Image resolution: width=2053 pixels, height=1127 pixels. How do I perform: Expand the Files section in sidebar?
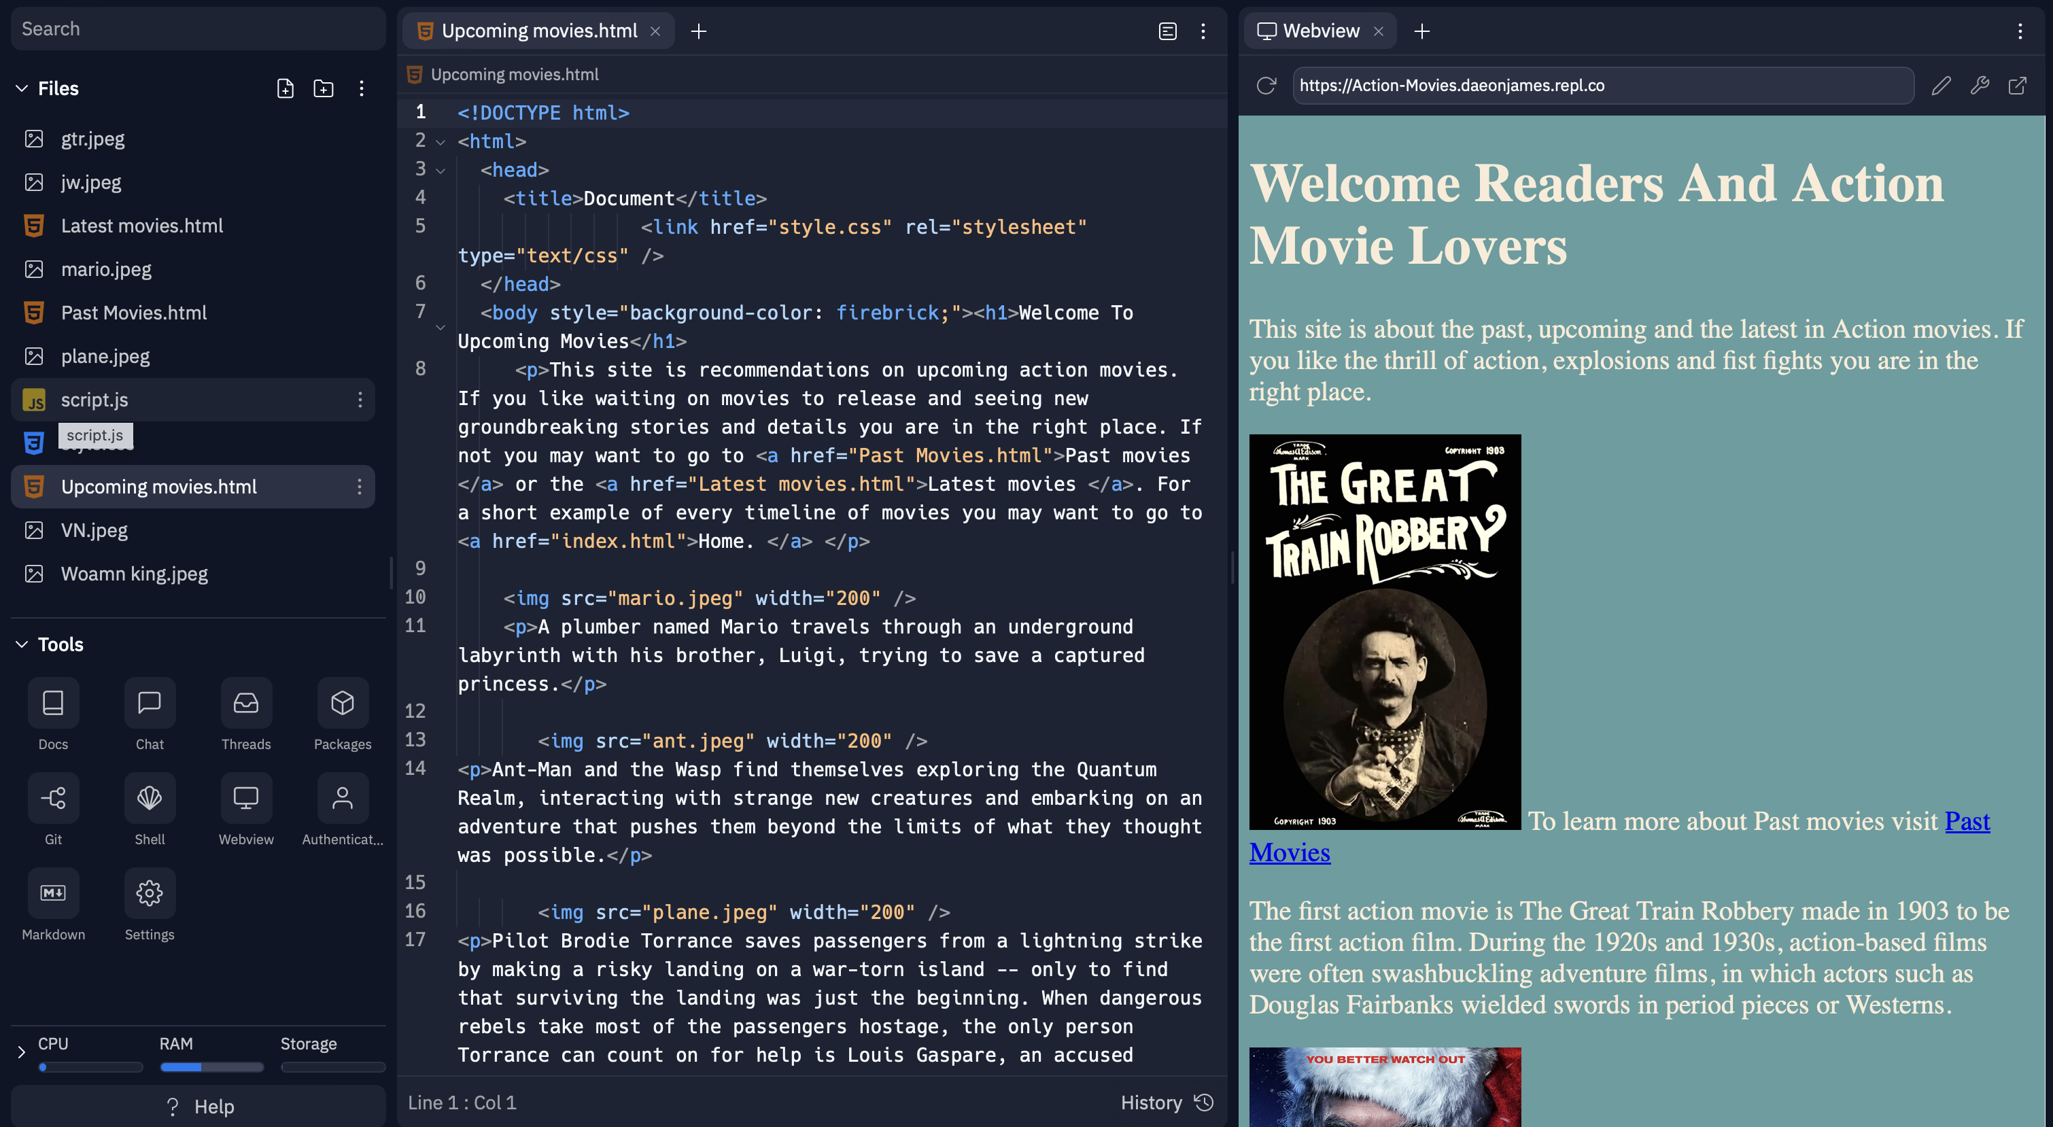pyautogui.click(x=20, y=88)
